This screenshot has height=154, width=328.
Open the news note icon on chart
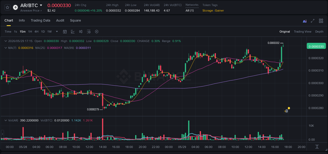(286, 111)
